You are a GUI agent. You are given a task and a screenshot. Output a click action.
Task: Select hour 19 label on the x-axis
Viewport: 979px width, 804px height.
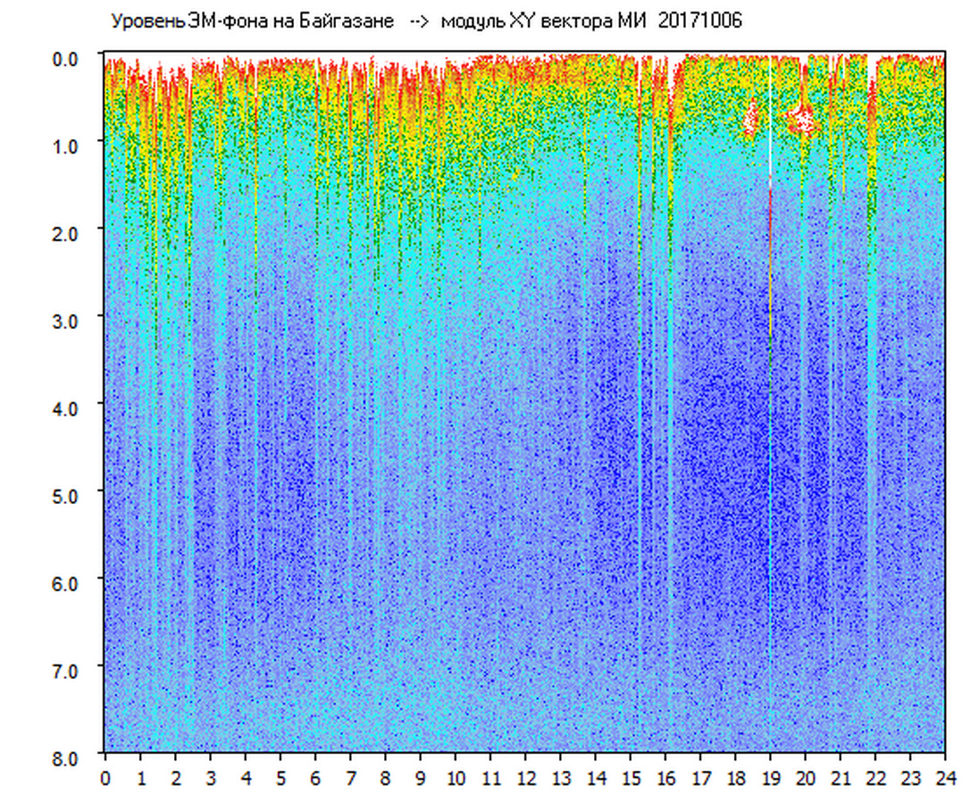(770, 777)
